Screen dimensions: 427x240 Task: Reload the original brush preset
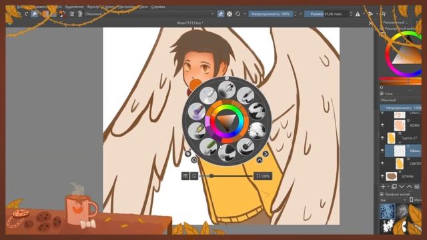(x=238, y=13)
